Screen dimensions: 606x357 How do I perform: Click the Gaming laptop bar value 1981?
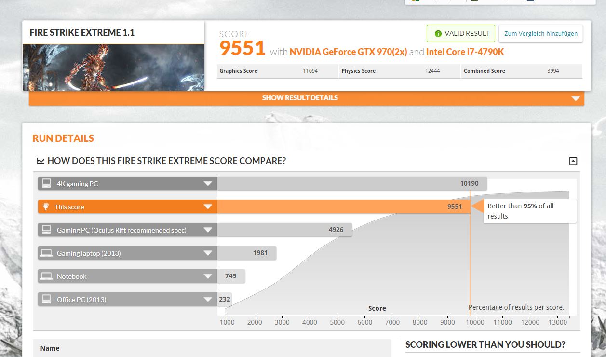coord(260,253)
